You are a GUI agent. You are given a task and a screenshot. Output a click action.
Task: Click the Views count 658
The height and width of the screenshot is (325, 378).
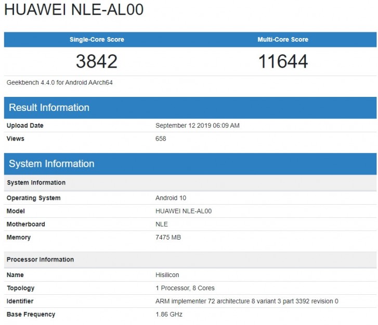click(x=161, y=139)
